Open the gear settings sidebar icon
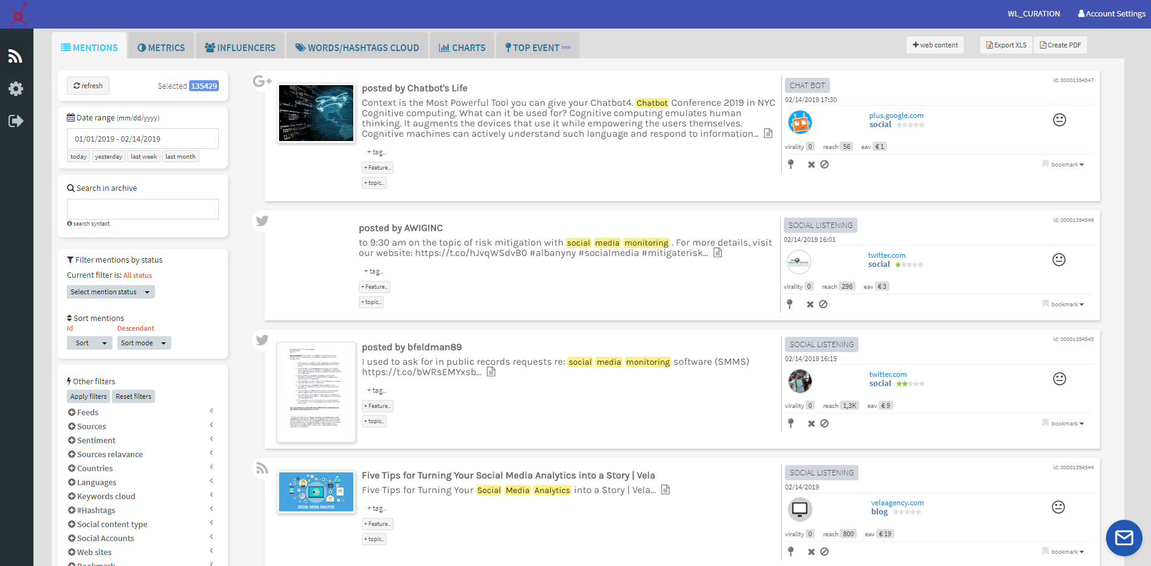This screenshot has height=566, width=1151. pos(16,89)
